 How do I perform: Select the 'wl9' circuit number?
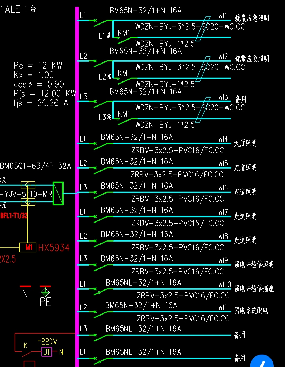pyautogui.click(x=223, y=261)
